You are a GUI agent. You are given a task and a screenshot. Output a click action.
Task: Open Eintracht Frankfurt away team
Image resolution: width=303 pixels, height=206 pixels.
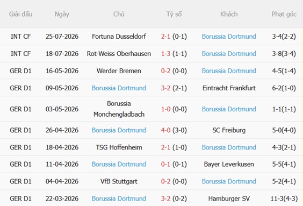coord(229,88)
